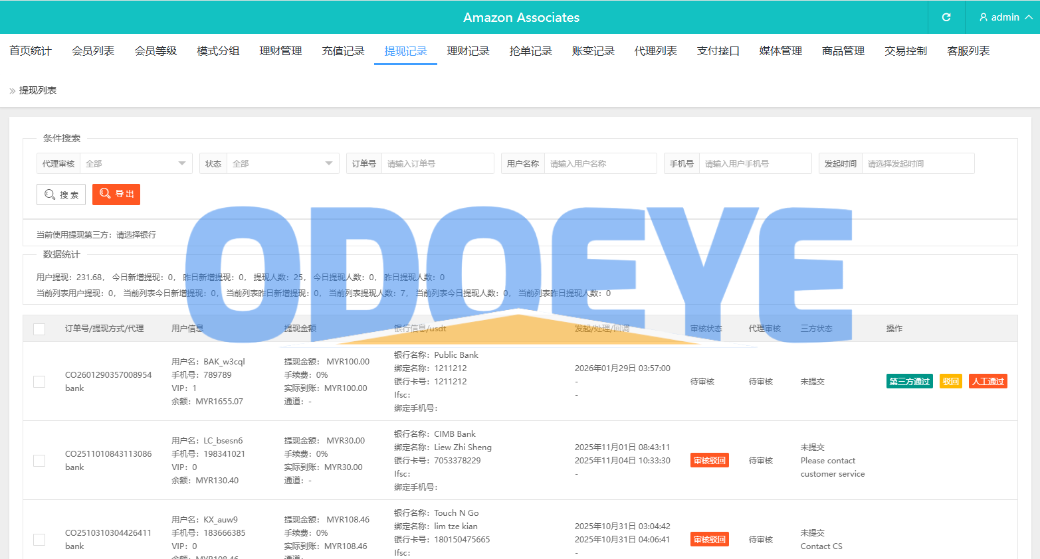The image size is (1040, 559).
Task: Click the refresh icon in header
Action: click(946, 17)
